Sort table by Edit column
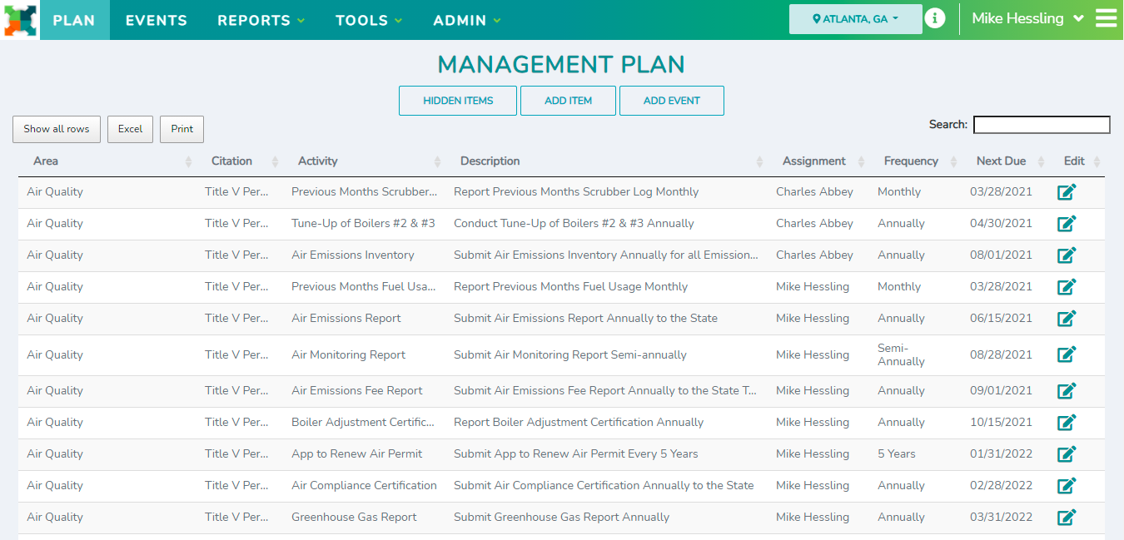The height and width of the screenshot is (540, 1124). (1077, 161)
